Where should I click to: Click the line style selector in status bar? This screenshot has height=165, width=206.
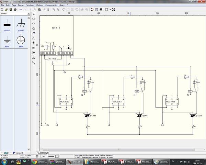[x=51, y=156]
